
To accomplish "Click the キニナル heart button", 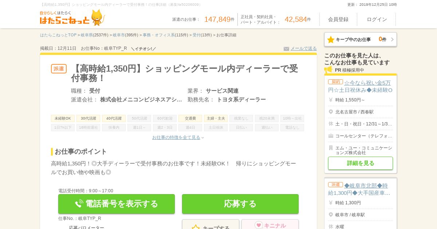I will pos(270,225).
